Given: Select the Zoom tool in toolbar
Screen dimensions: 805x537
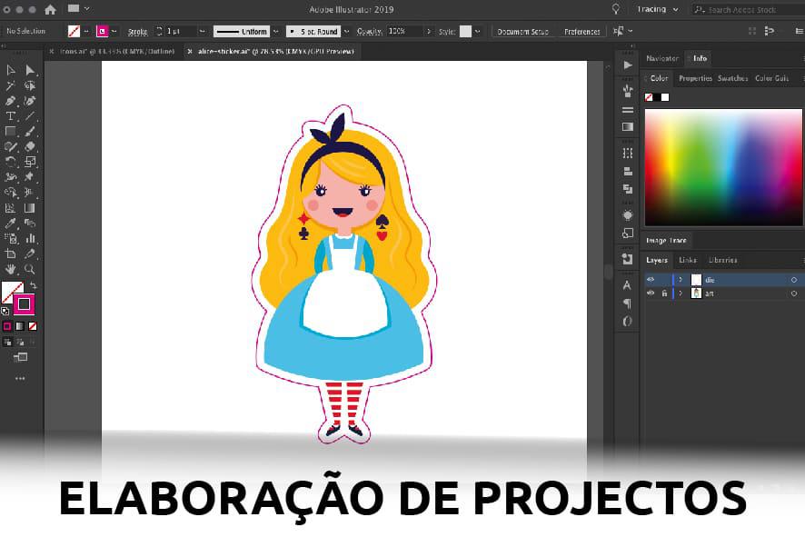Looking at the screenshot, I should (30, 270).
